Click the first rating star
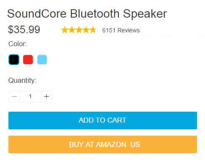Image resolution: width=205 pixels, height=160 pixels. (65, 30)
